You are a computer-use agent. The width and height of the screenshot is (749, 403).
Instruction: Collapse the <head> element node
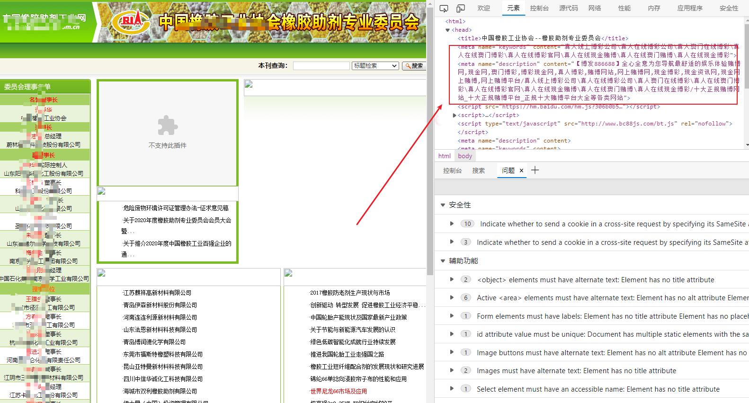coord(448,30)
